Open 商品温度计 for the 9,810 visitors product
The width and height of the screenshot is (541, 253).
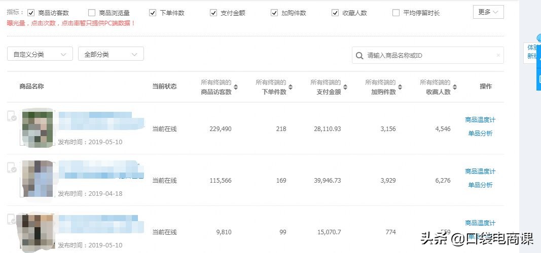point(480,223)
